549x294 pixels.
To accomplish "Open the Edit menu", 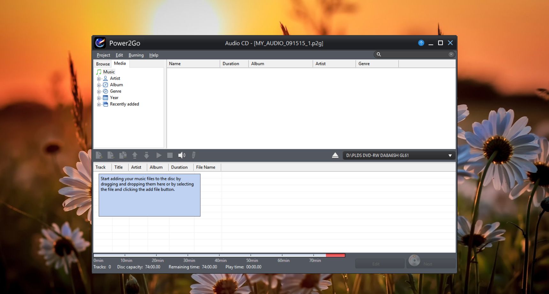I will [x=119, y=55].
